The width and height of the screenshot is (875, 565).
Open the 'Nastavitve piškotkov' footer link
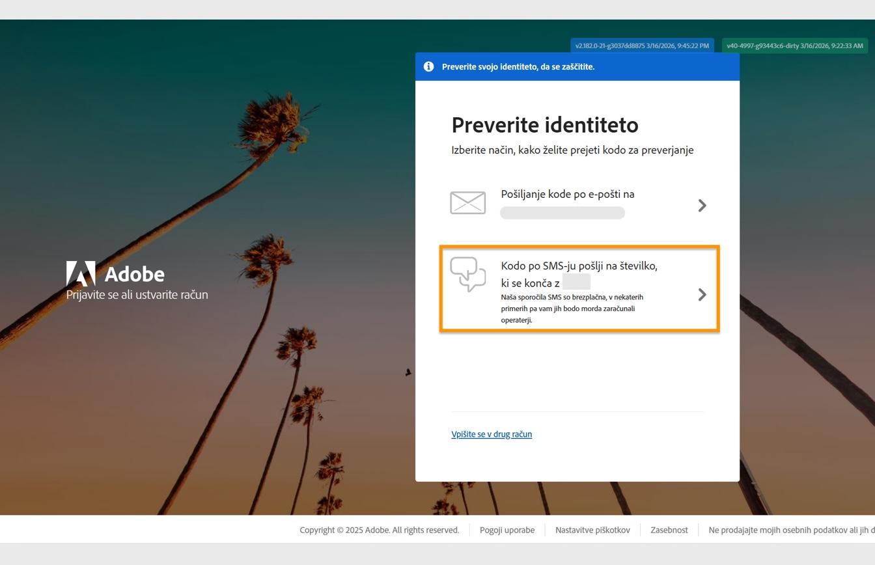(592, 530)
